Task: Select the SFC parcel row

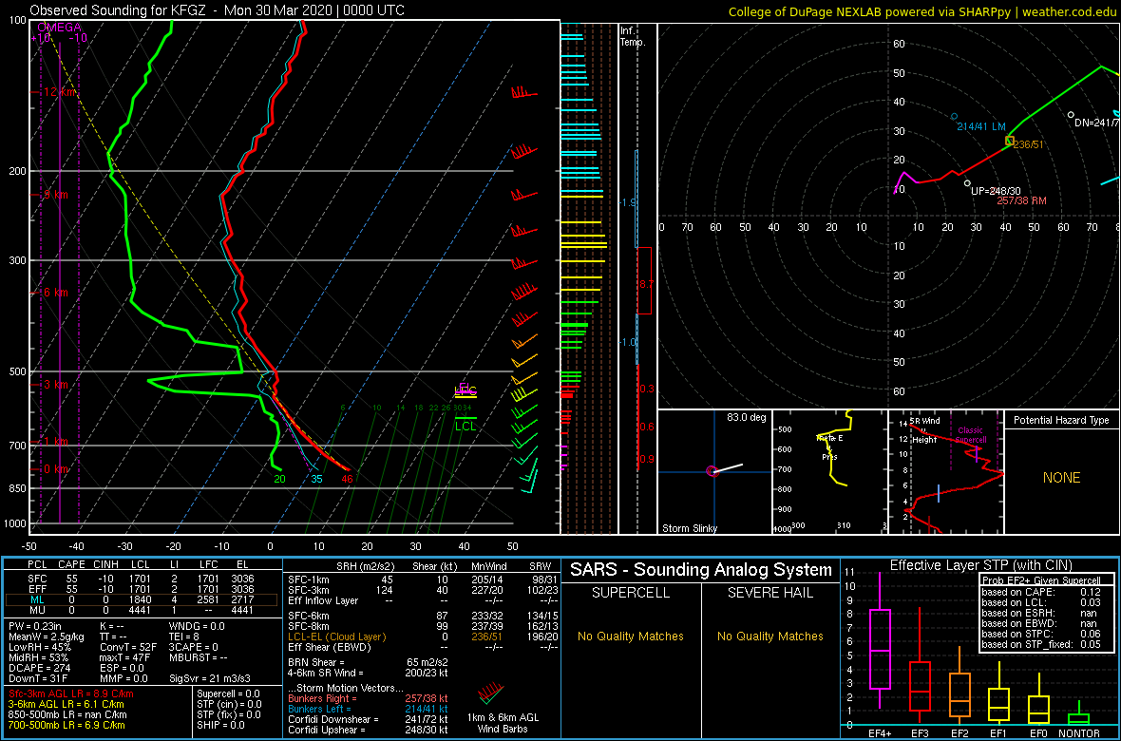Action: pos(142,579)
